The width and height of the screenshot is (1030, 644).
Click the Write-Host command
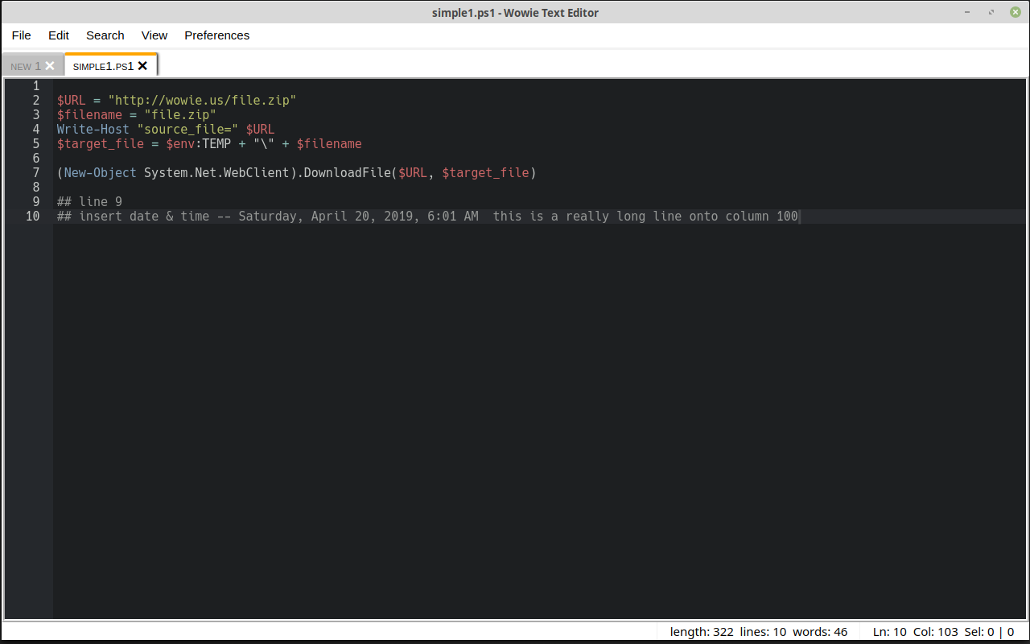coord(93,130)
